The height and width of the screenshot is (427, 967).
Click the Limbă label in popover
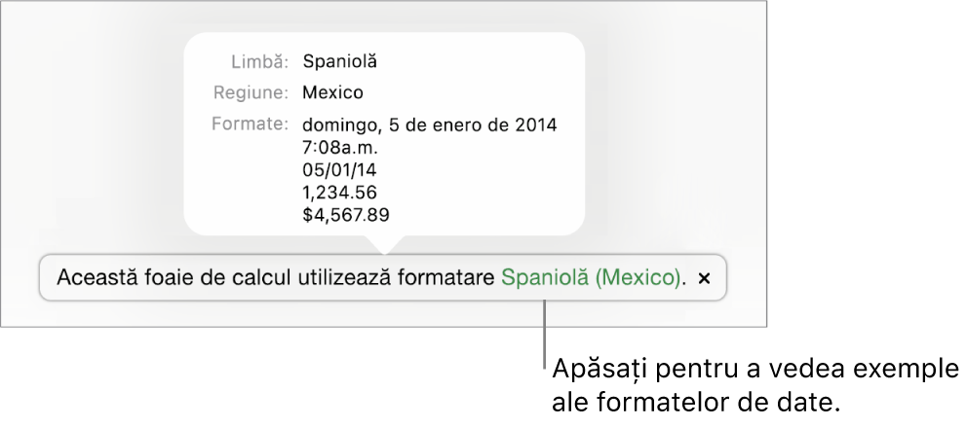(259, 61)
